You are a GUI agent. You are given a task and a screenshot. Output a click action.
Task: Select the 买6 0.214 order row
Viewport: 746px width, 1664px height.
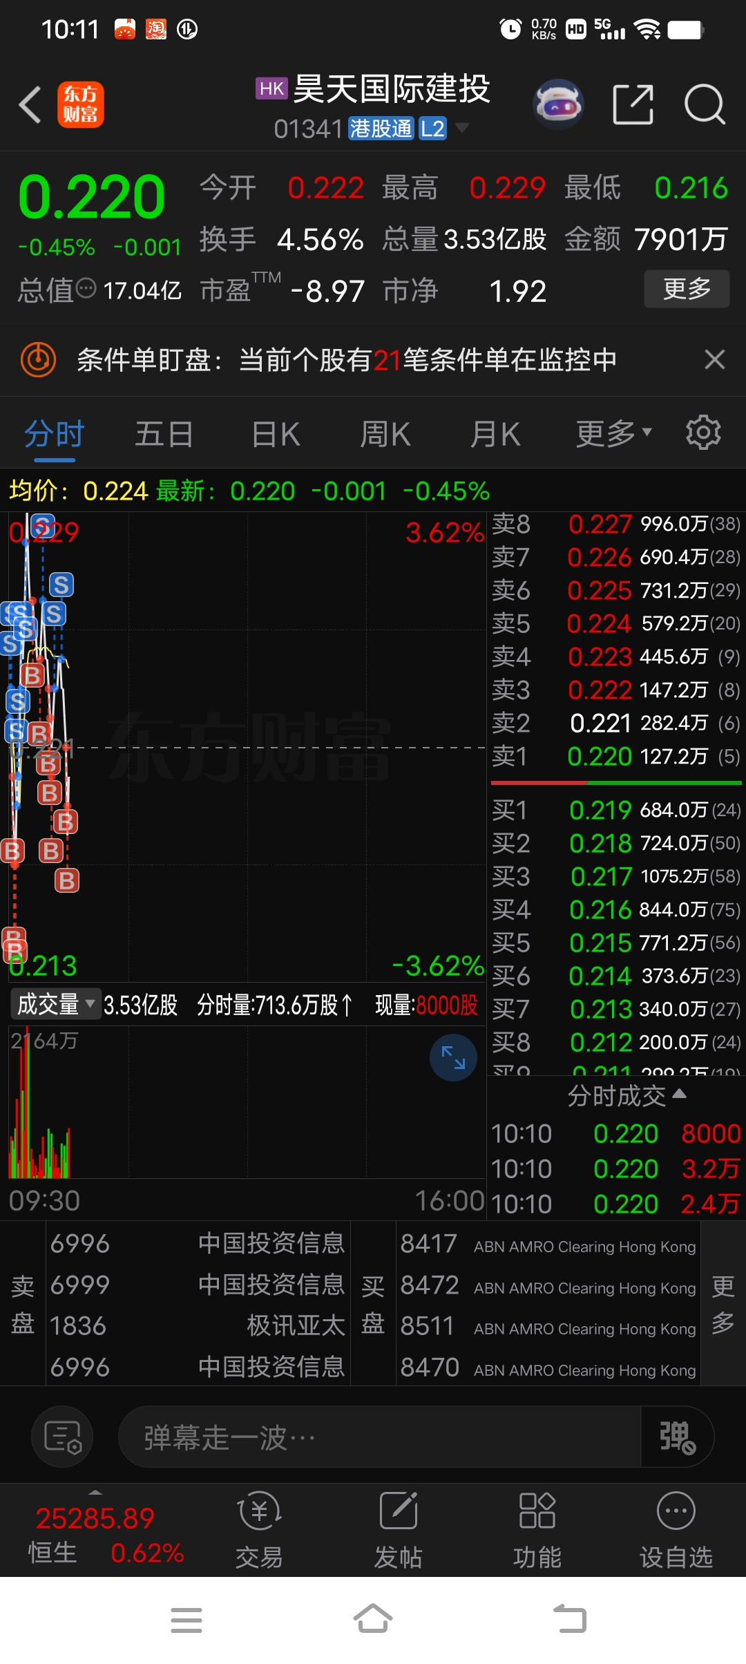pos(616,976)
